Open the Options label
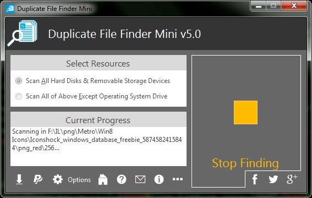 pos(79,180)
